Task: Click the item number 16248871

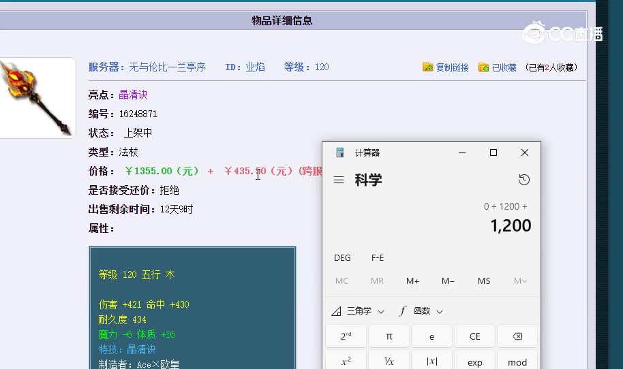Action: click(138, 114)
